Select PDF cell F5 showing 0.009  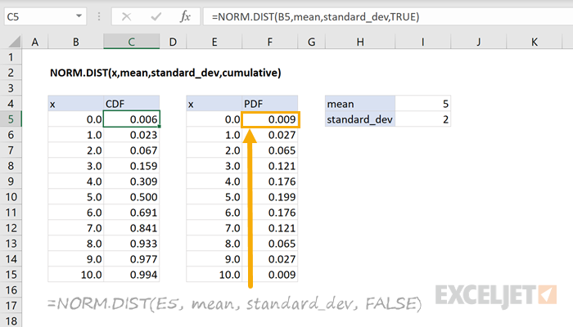click(x=269, y=119)
